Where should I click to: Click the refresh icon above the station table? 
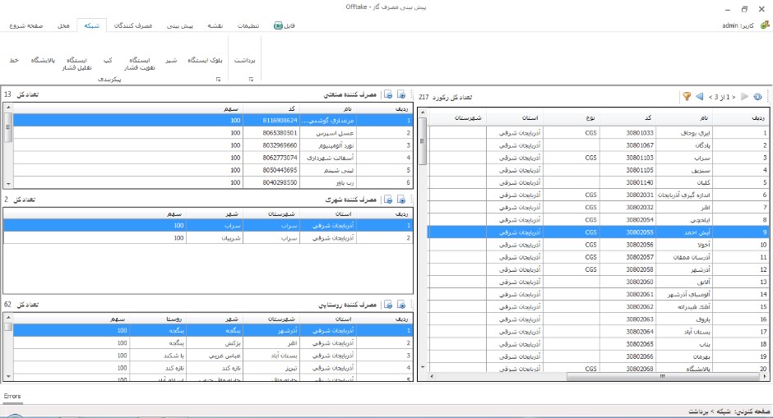pos(757,97)
